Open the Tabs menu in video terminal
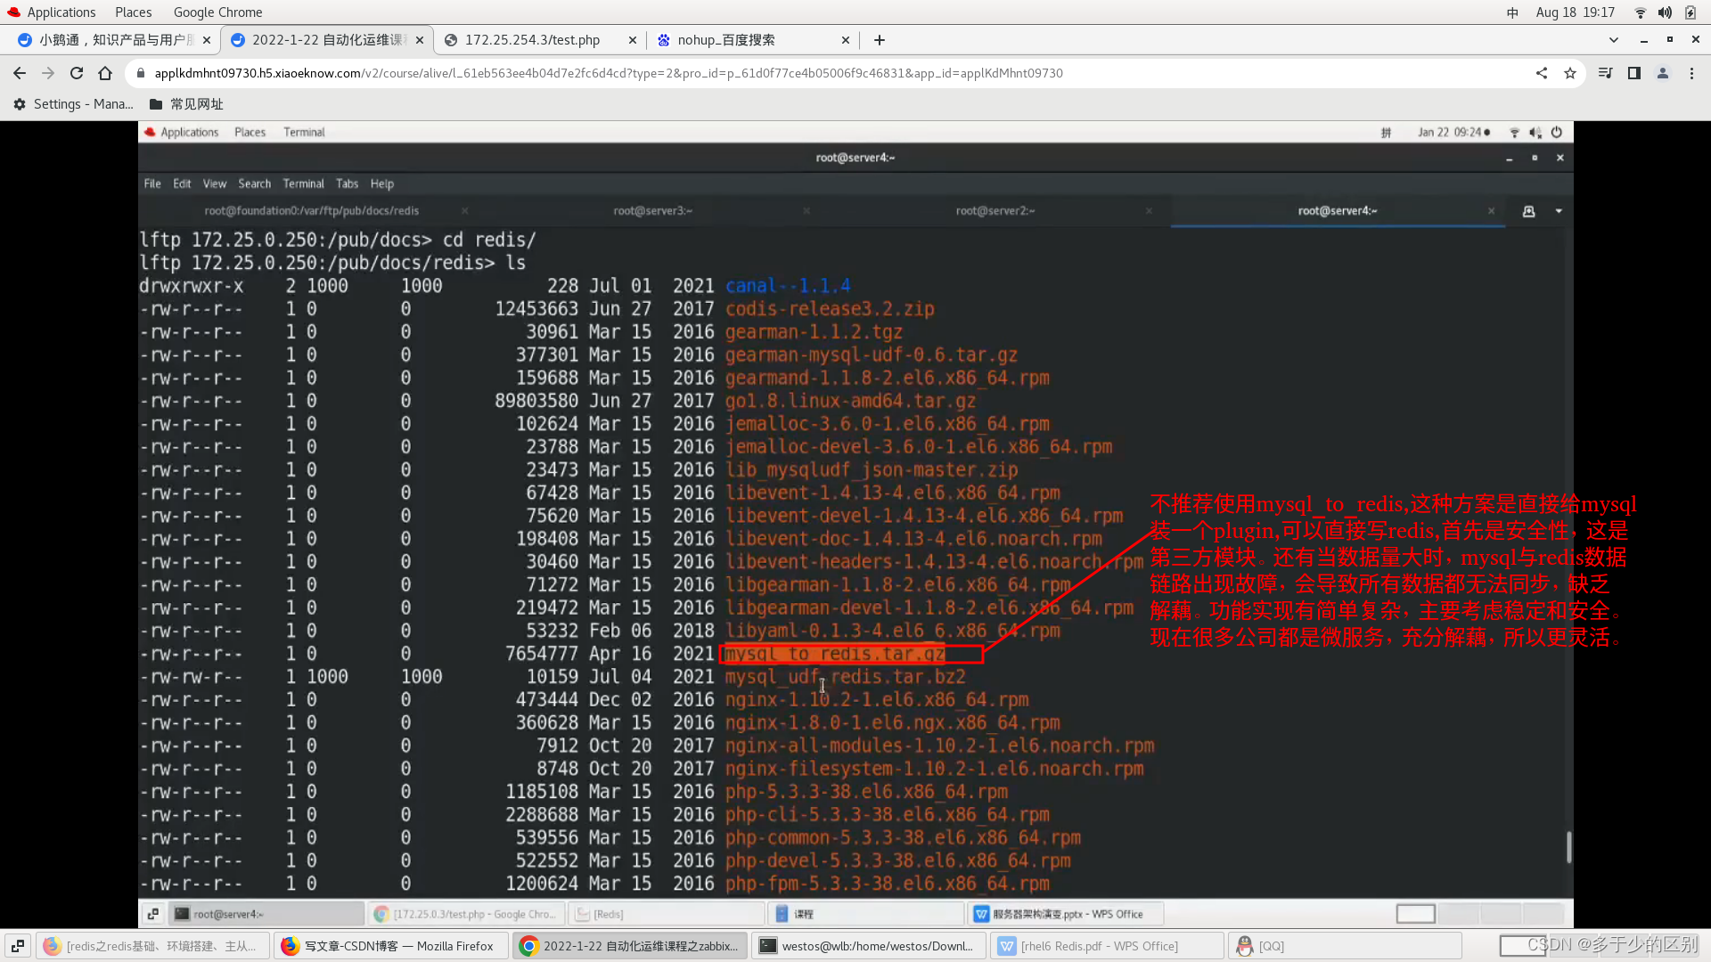This screenshot has width=1711, height=962. pyautogui.click(x=347, y=183)
